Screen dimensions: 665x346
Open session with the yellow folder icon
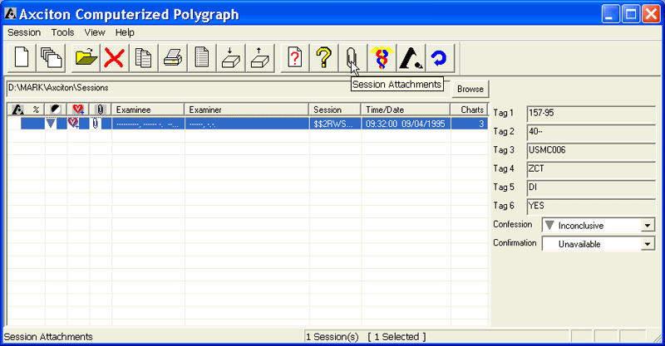coord(86,57)
